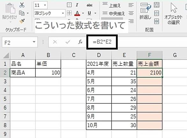Click the 4月 cell
The width and height of the screenshot is (187, 138).
(99, 72)
